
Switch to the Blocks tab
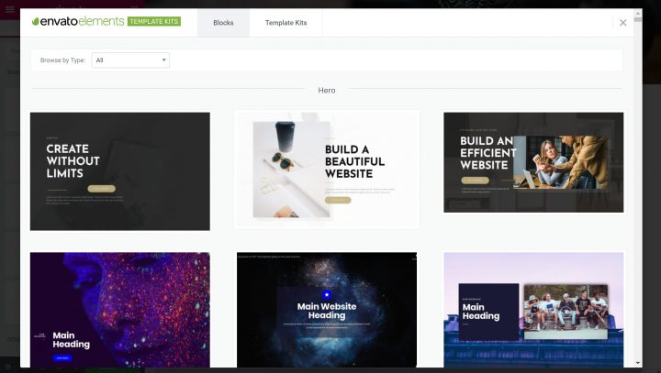223,23
